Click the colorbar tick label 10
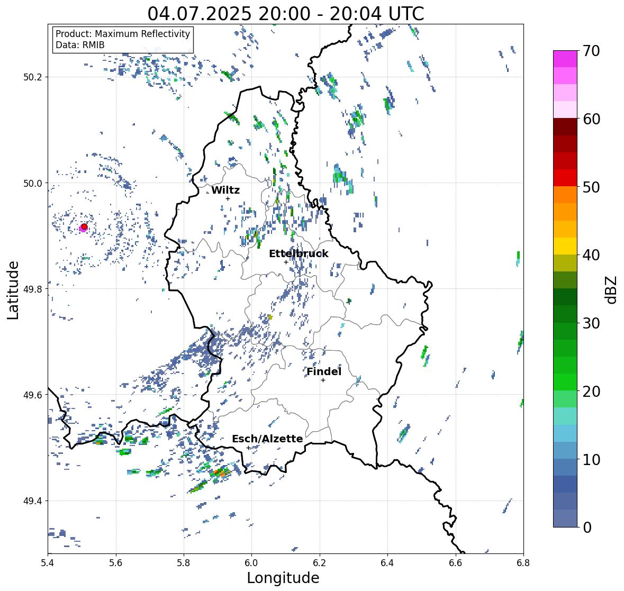 pos(591,459)
